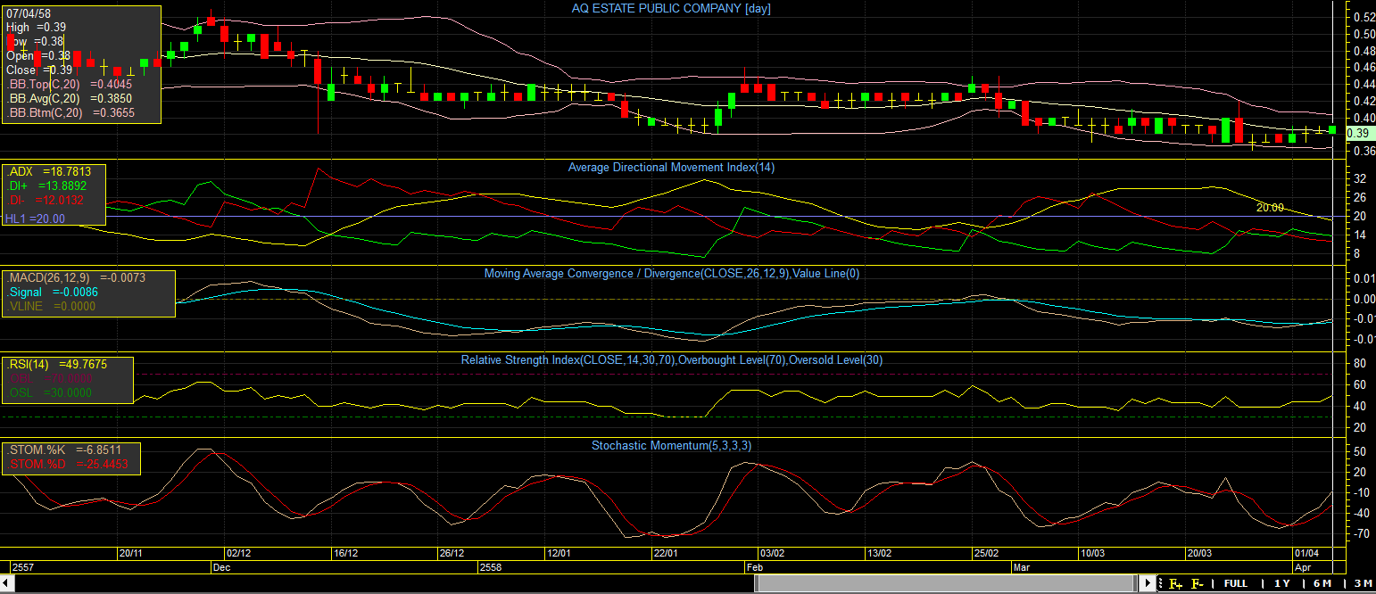Click the STOM.%K legend box
The height and width of the screenshot is (594, 1376).
pyautogui.click(x=70, y=457)
